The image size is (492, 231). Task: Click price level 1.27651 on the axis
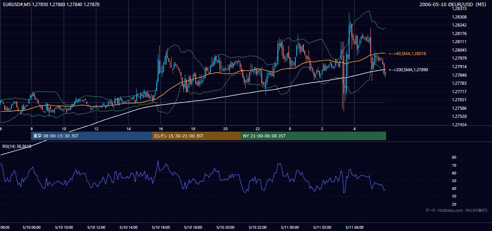(x=459, y=100)
